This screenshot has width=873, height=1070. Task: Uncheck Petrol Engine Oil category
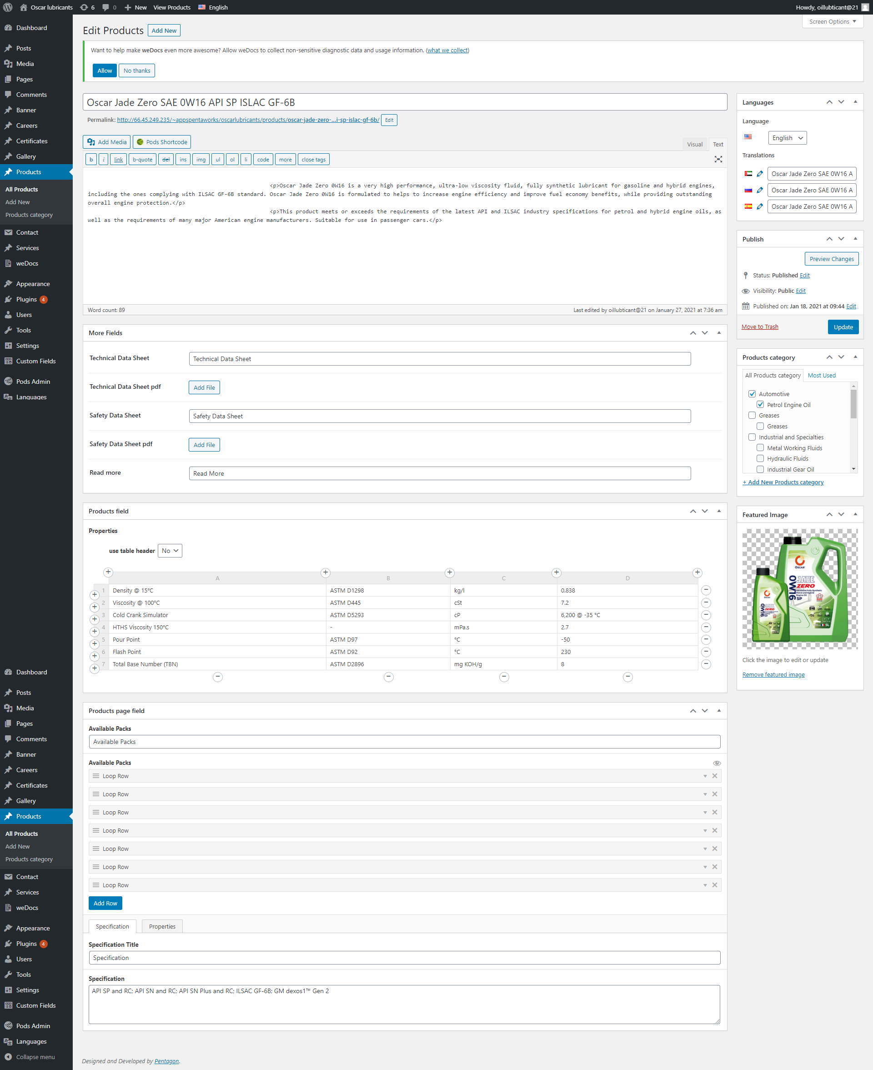tap(760, 404)
